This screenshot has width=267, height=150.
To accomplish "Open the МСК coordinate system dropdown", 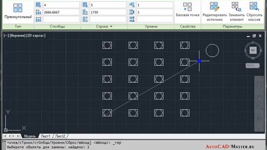I will 252,65.
